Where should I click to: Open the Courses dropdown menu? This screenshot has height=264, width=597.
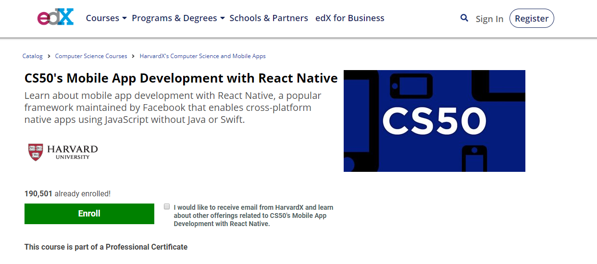click(106, 18)
